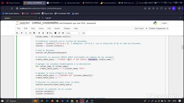Close the find-in-page bar
The height and width of the screenshot is (103, 184).
[180, 18]
